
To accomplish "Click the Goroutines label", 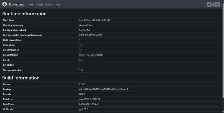I will (x=9, y=45).
